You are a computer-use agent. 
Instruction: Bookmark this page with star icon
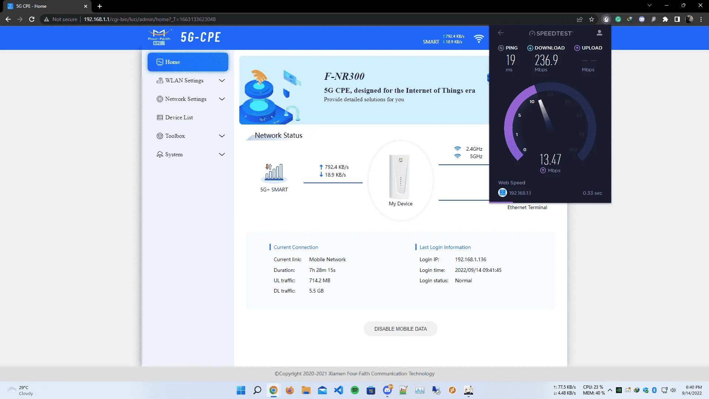click(x=592, y=19)
